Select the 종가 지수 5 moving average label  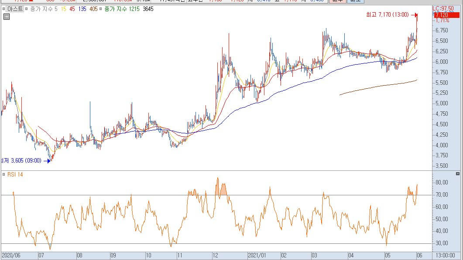pyautogui.click(x=44, y=9)
